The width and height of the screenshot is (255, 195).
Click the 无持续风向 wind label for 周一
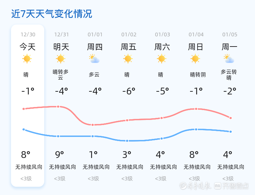click(x=231, y=167)
